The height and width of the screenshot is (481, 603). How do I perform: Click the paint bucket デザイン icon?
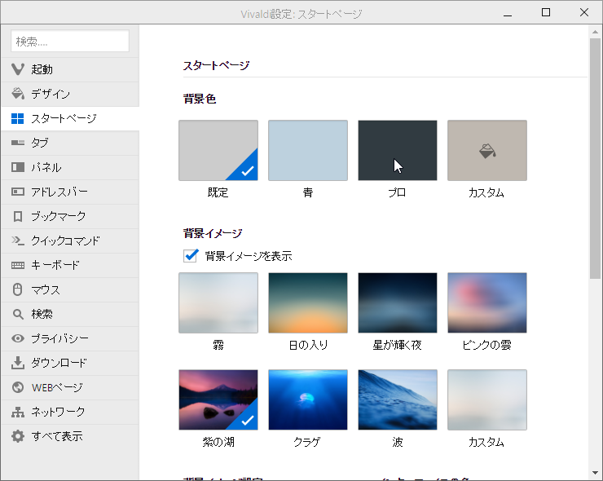click(18, 94)
